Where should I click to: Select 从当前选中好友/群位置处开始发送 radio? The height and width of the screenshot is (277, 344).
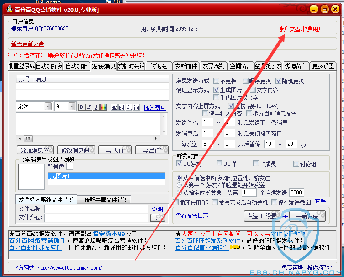179,178
